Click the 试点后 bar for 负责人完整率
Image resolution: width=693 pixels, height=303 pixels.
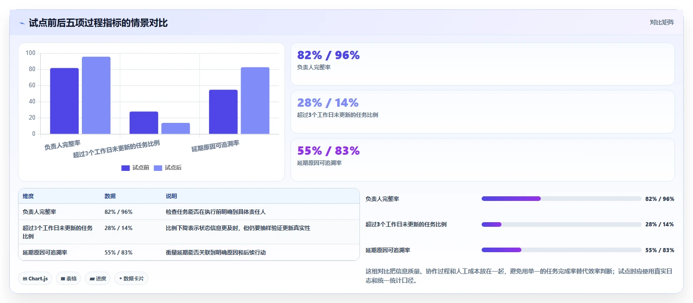coord(96,96)
